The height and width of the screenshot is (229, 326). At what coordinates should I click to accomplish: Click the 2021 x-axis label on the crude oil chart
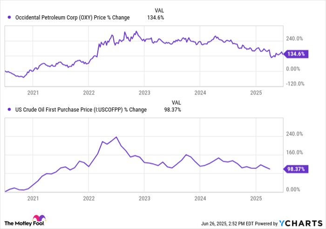click(33, 198)
